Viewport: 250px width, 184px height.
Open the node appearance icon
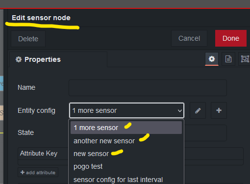pyautogui.click(x=245, y=59)
